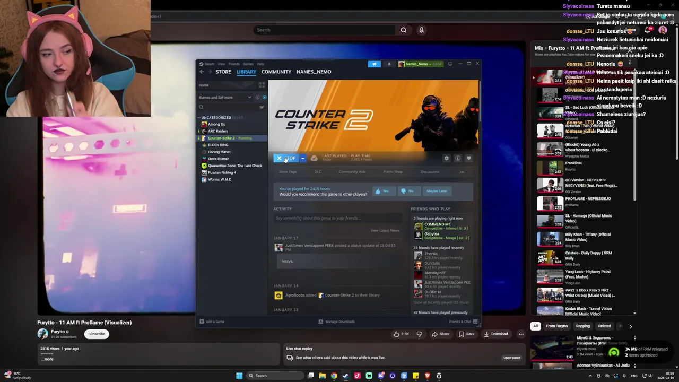Open Steam announcements megaphone button
This screenshot has height=382, width=679.
click(375, 64)
